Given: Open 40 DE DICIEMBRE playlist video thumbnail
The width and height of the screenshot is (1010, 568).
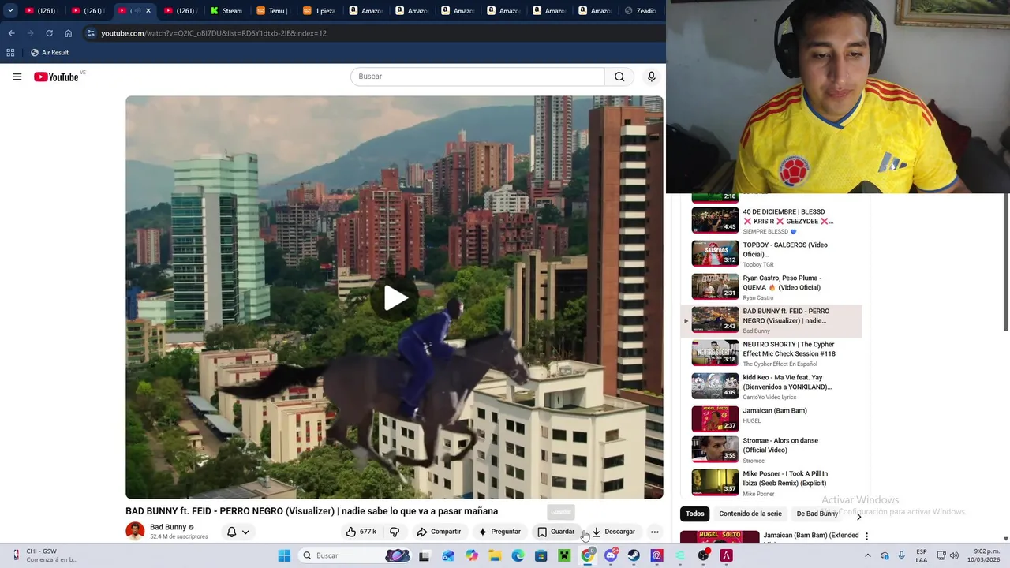Looking at the screenshot, I should [x=715, y=220].
